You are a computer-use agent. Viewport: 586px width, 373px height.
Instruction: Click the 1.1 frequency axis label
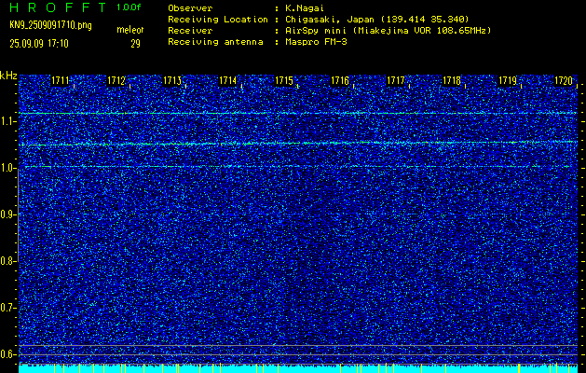pyautogui.click(x=7, y=121)
